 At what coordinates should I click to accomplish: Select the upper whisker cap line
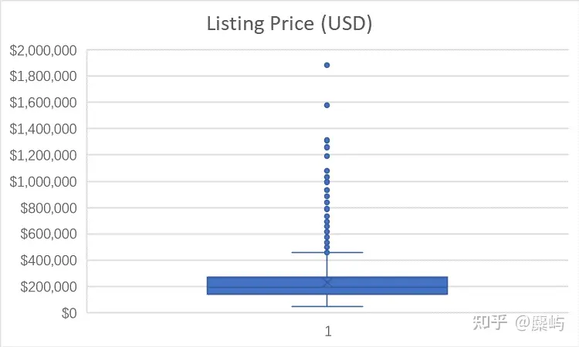(327, 252)
